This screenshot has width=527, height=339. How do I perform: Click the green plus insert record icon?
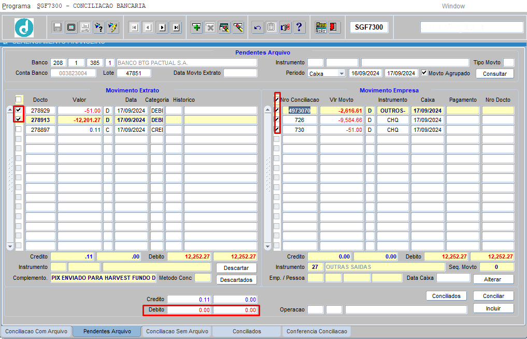tap(196, 28)
